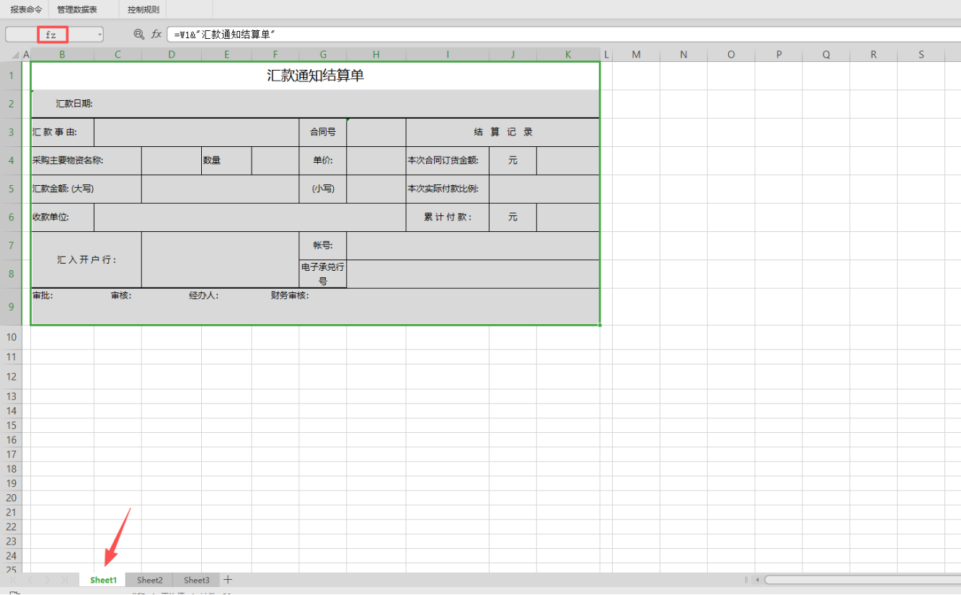Jump to first sheet navigation arrow

(13, 580)
